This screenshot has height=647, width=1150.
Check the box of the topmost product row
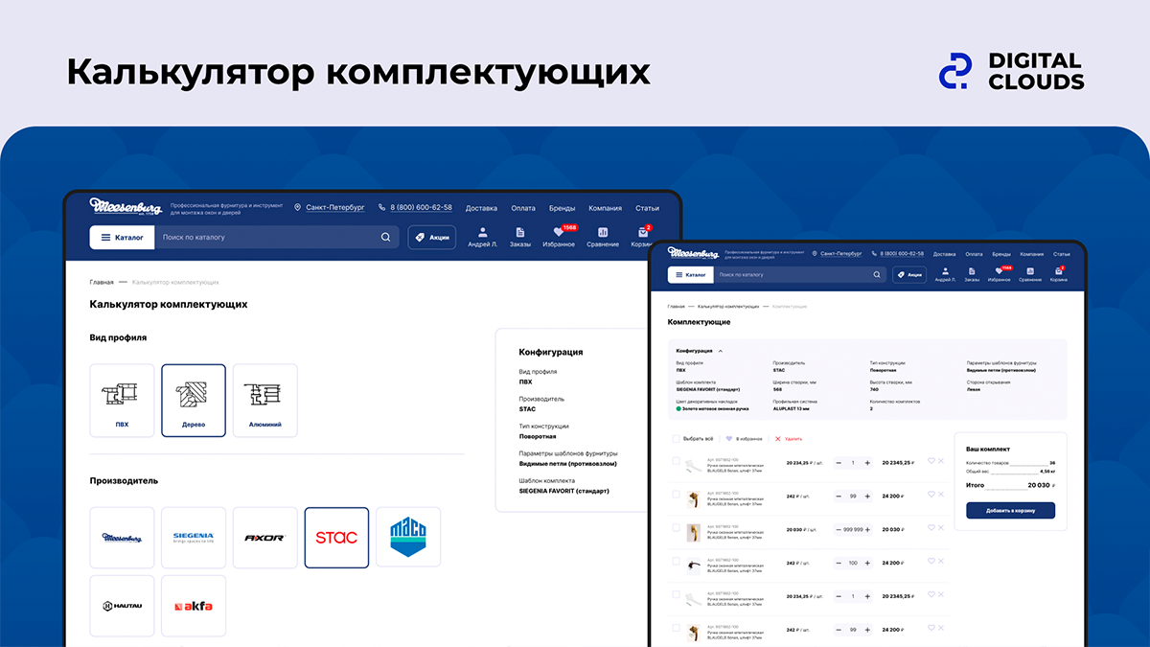677,461
